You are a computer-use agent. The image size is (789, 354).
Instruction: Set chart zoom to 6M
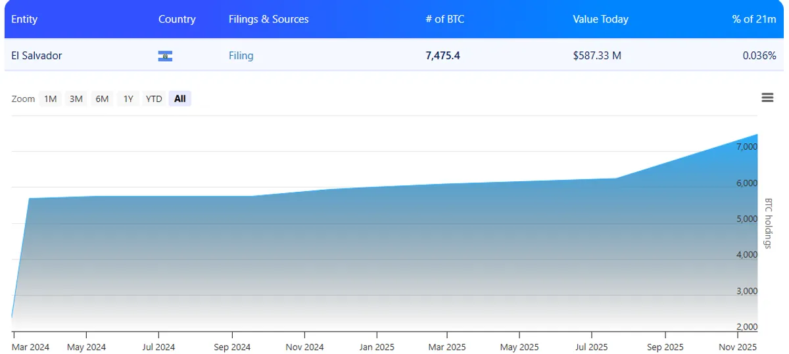click(x=102, y=99)
